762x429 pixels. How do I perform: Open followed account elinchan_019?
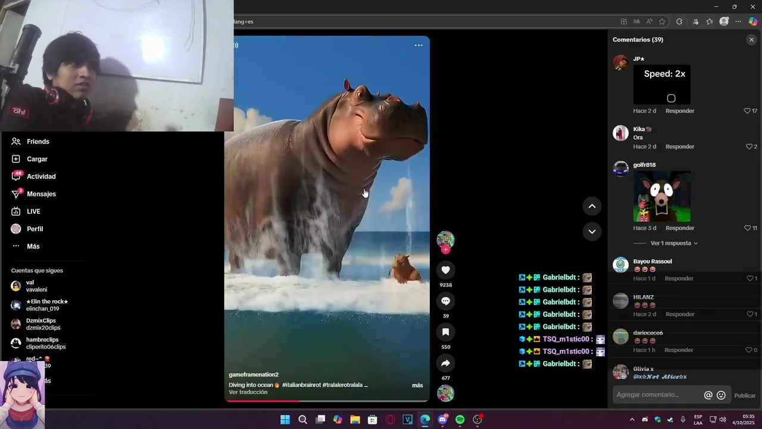pos(40,305)
